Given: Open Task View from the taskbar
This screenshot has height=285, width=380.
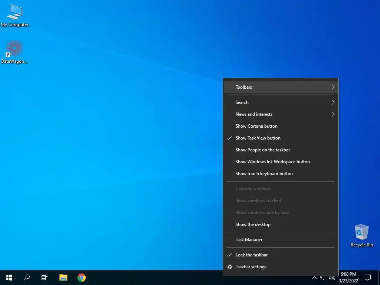Looking at the screenshot, I should 45,278.
